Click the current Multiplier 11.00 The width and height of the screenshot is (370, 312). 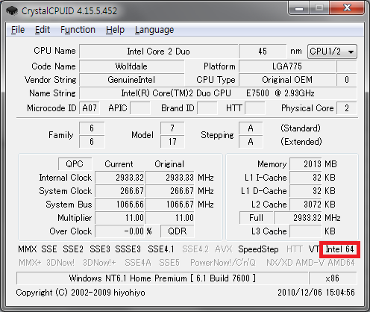coord(120,218)
